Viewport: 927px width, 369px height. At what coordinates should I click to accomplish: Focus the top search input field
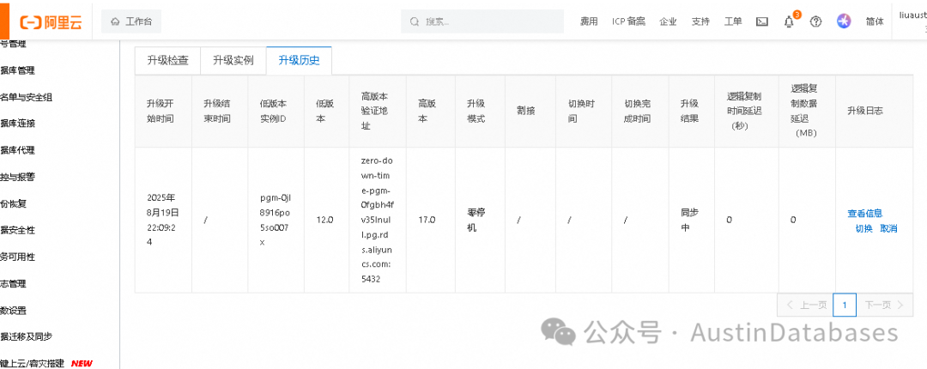482,21
